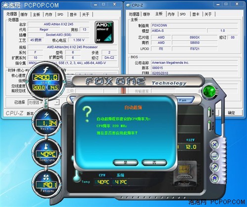Click the CPU frequency gauge
This screenshot has height=207, width=247.
click(46, 81)
